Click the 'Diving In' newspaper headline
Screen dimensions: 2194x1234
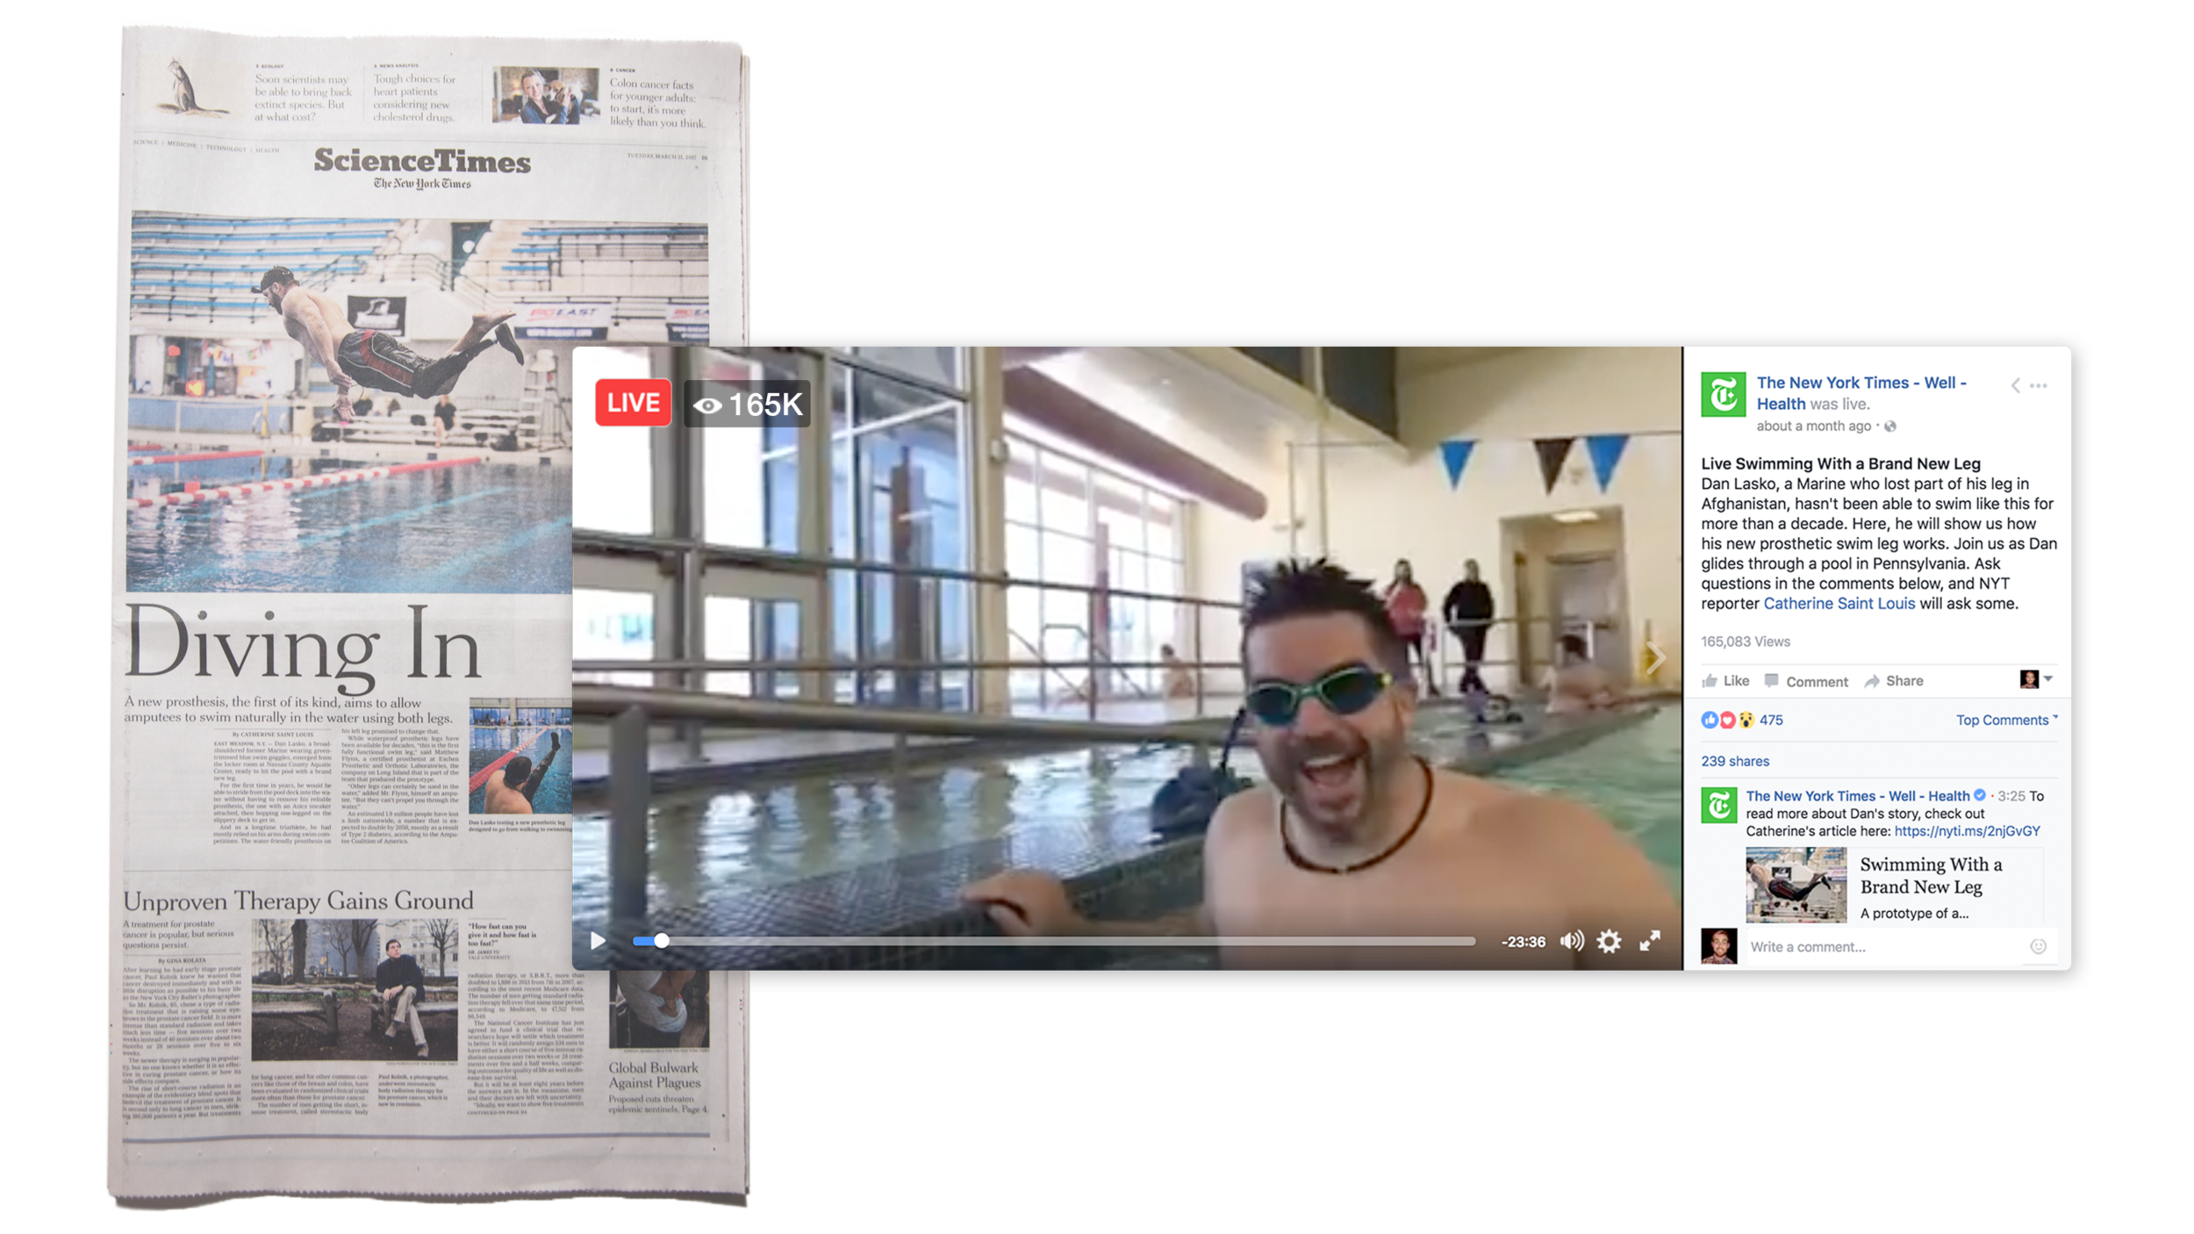[303, 648]
